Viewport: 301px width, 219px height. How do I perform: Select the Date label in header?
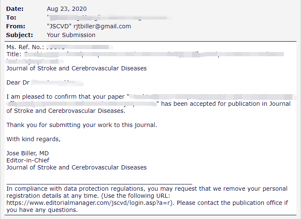[15, 9]
